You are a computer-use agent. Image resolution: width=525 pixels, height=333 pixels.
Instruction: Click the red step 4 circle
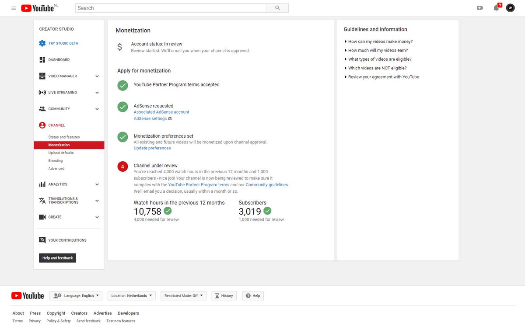pyautogui.click(x=122, y=166)
